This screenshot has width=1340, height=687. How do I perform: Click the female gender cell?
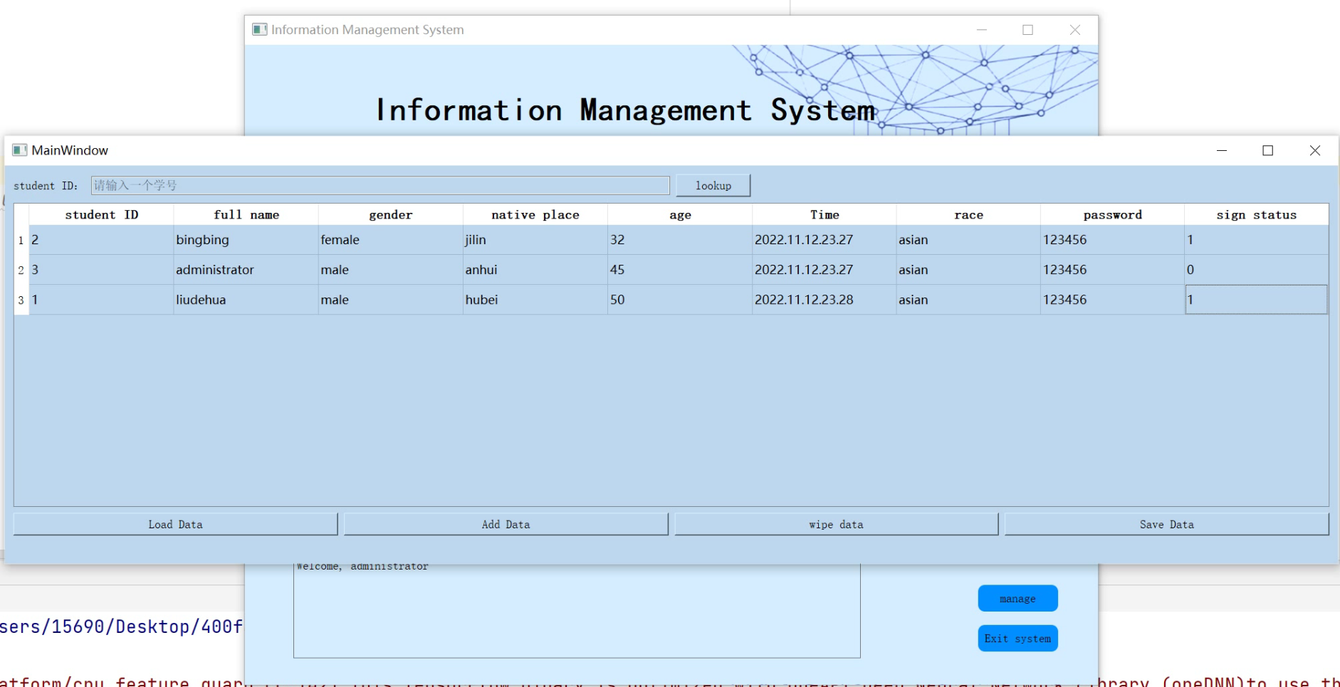[x=390, y=240]
